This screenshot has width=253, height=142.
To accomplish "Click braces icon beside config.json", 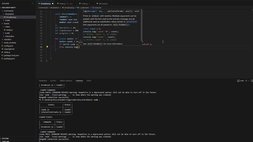I will tap(2, 46).
